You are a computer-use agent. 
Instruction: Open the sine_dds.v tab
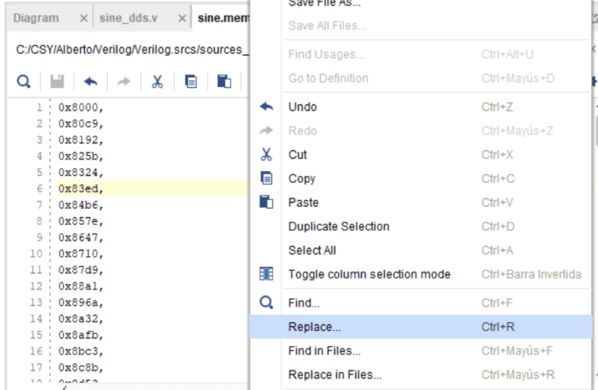pyautogui.click(x=128, y=18)
